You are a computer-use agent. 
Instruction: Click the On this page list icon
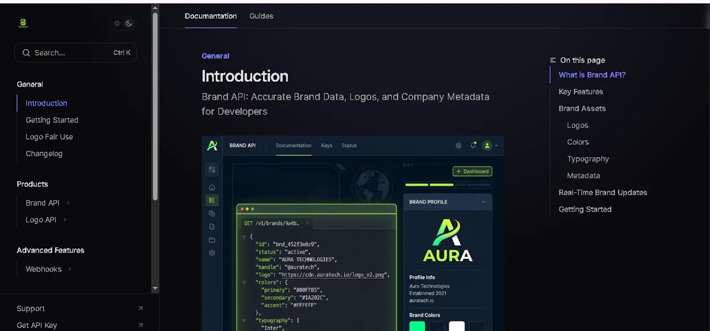[x=553, y=60]
